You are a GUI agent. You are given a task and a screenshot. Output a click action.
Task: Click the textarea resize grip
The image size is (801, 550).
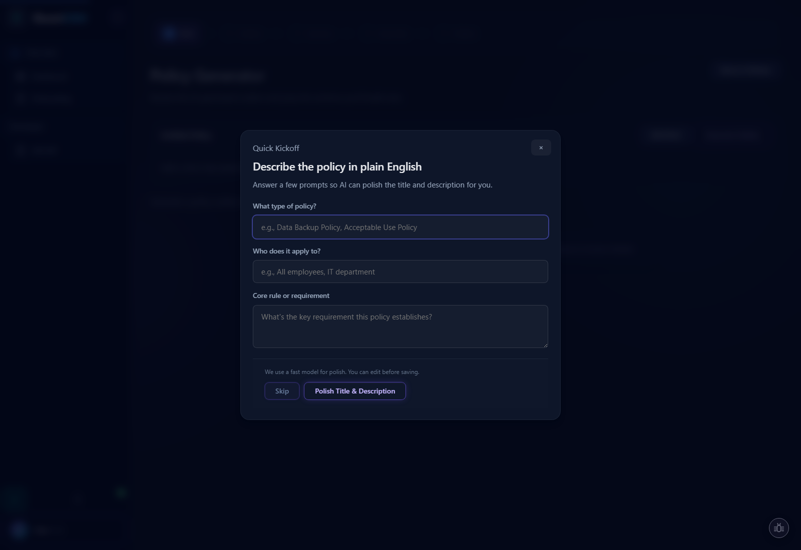click(x=545, y=345)
